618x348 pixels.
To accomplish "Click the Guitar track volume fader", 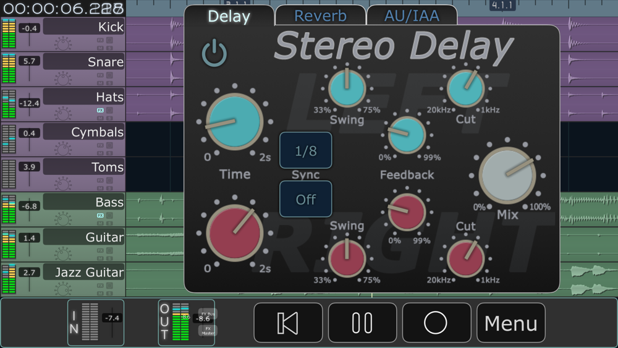I will pos(29,244).
